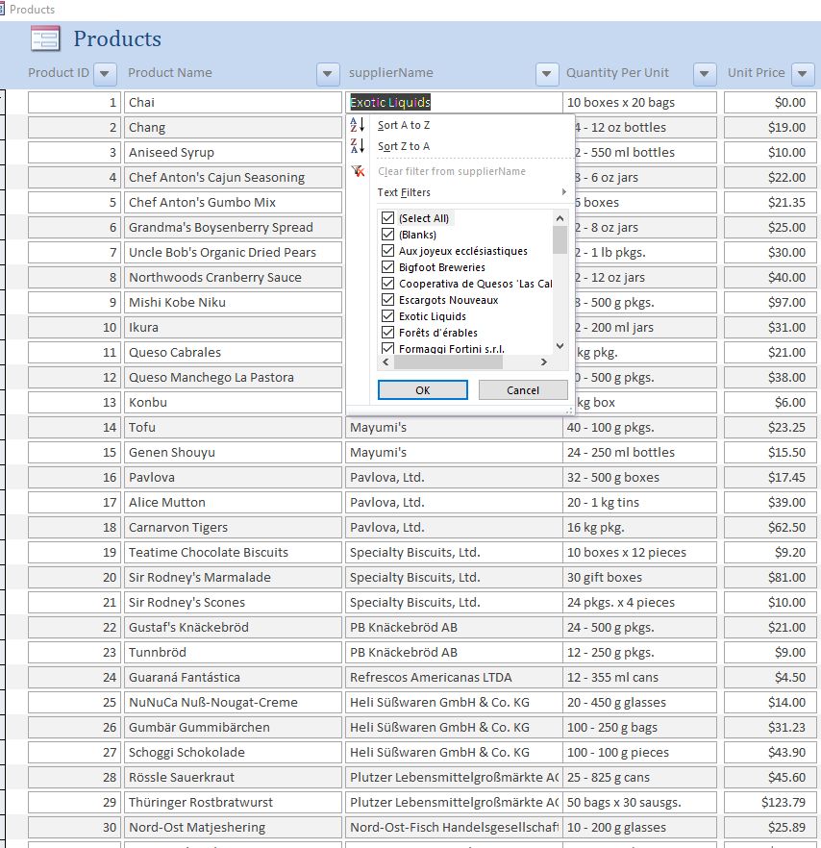Choose Sort A to Z menu item
821x848 pixels.
pyautogui.click(x=404, y=125)
